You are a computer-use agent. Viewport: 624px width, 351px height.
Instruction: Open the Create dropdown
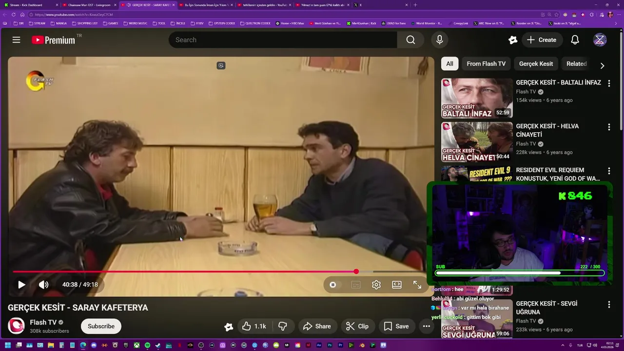click(x=541, y=40)
